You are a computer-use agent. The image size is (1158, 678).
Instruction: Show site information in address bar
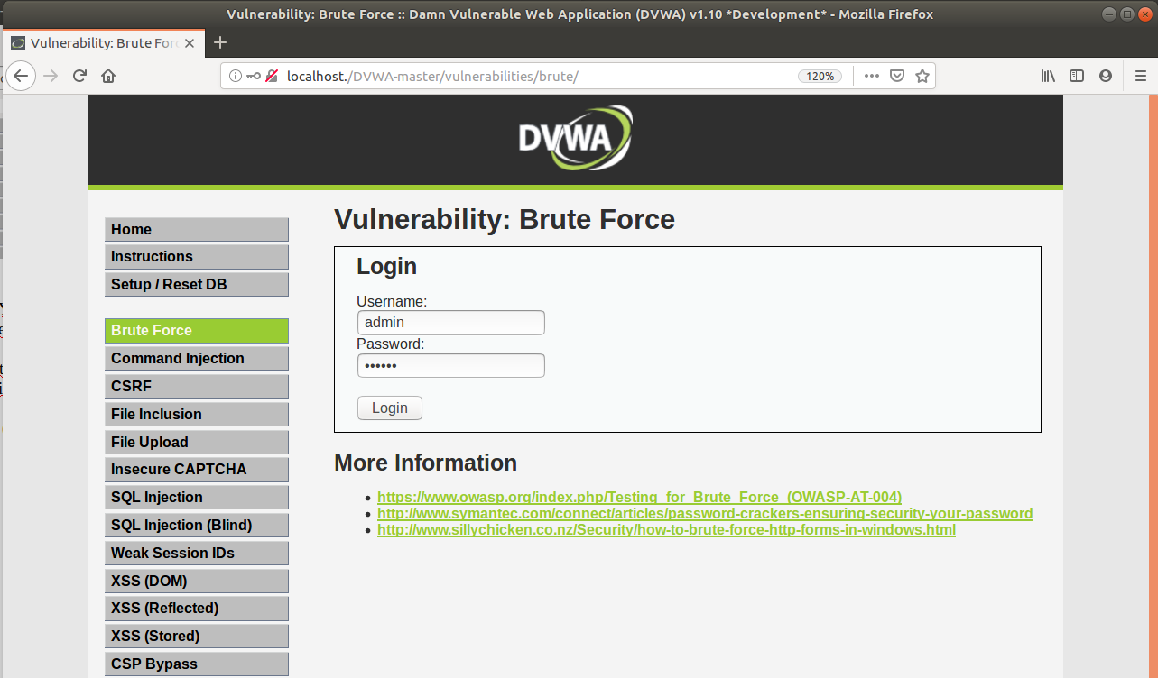coord(236,77)
